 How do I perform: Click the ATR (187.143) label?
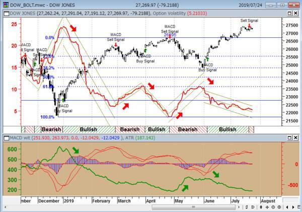pyautogui.click(x=140, y=138)
